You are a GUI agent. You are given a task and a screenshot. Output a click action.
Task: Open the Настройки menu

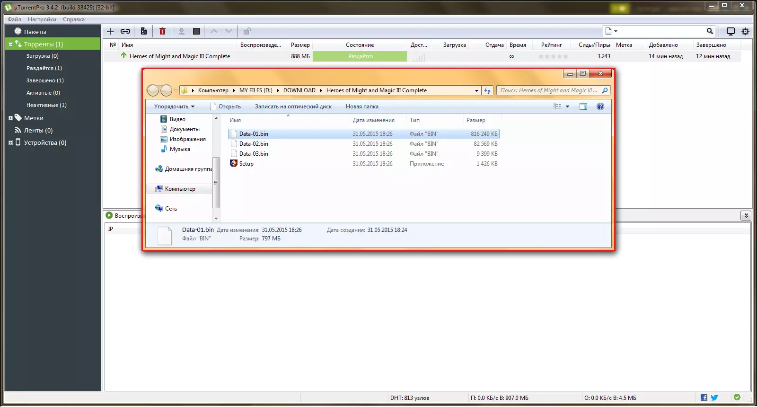coord(42,19)
